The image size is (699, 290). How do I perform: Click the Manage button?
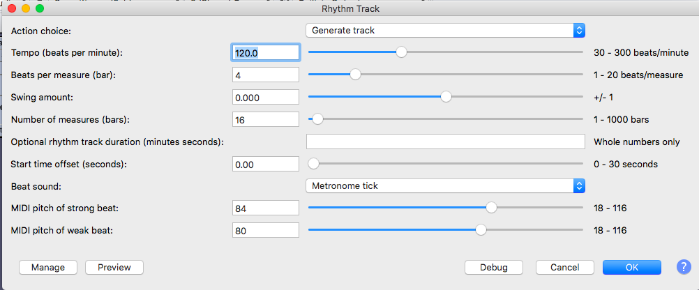point(47,268)
